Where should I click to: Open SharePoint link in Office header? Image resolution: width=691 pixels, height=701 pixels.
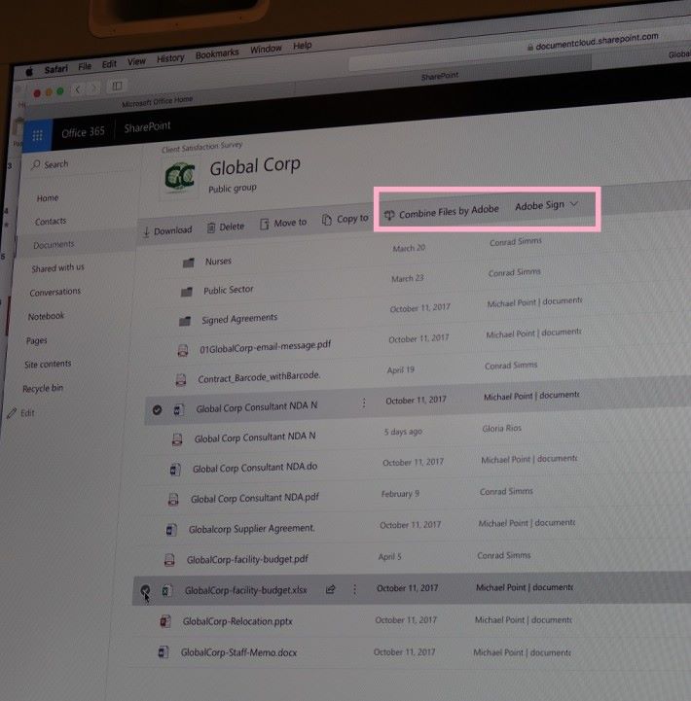tap(147, 127)
